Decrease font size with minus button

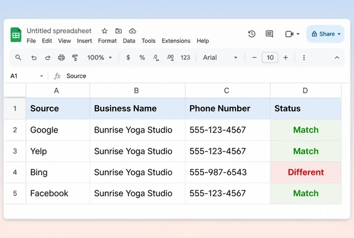tap(254, 58)
